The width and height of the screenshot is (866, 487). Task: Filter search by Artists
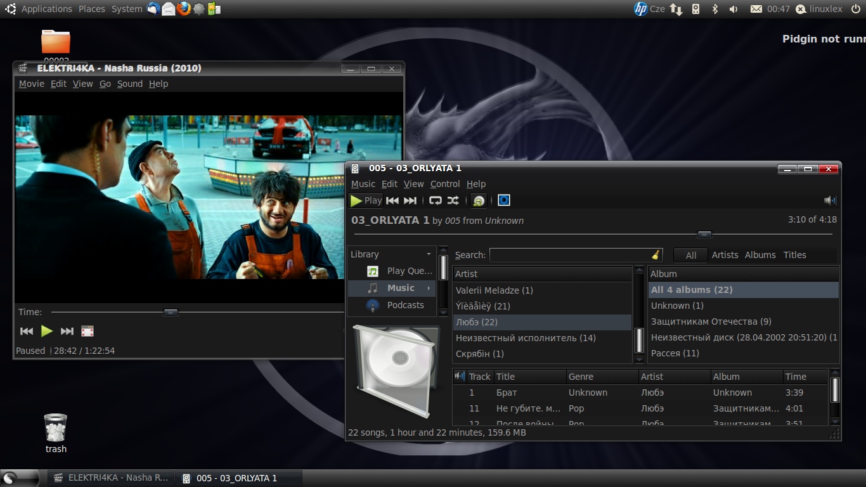pyautogui.click(x=725, y=255)
